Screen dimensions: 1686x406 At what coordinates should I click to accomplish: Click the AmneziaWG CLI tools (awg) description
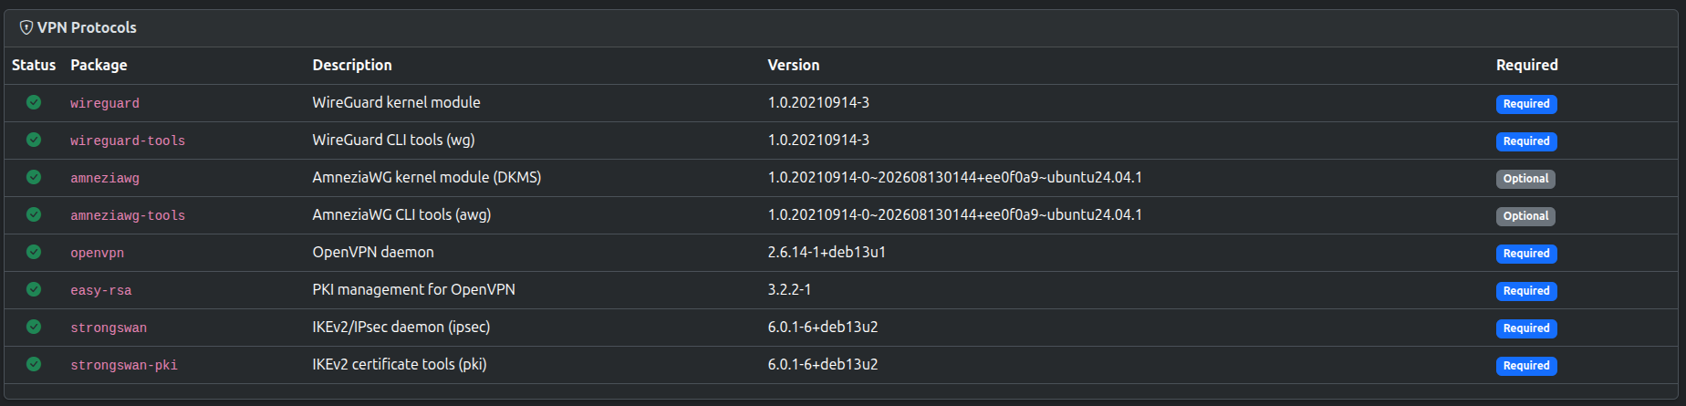tap(402, 215)
